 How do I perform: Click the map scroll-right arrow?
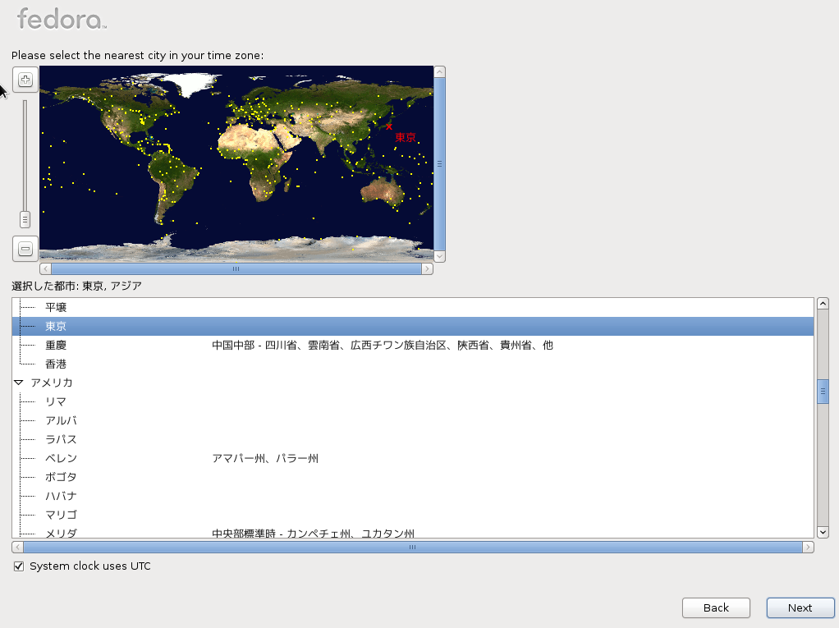point(427,268)
